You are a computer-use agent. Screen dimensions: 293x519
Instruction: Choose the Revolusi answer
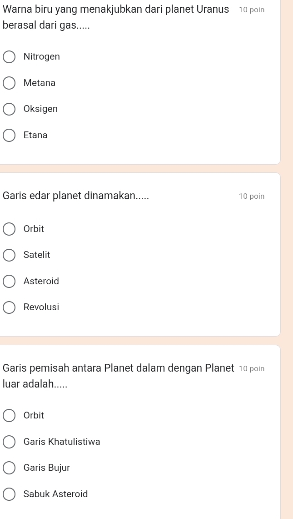[x=9, y=307]
